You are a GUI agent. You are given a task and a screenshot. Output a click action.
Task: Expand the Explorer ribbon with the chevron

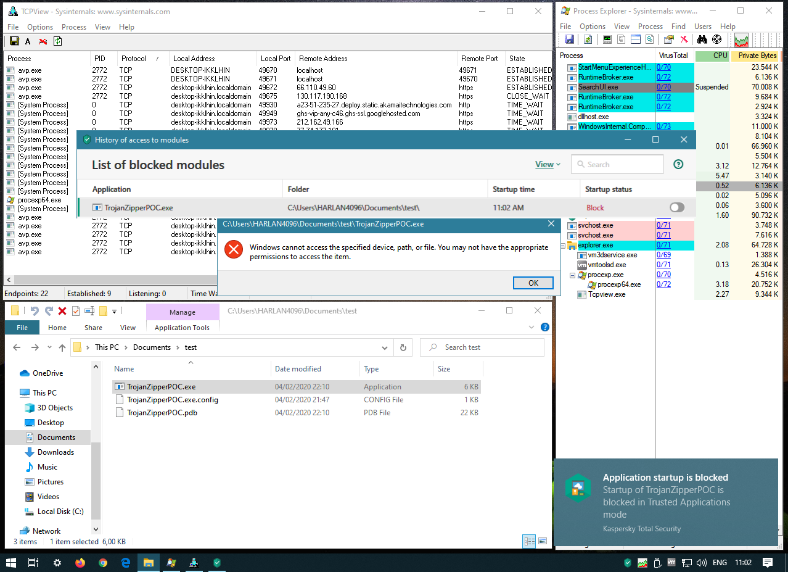pyautogui.click(x=533, y=328)
